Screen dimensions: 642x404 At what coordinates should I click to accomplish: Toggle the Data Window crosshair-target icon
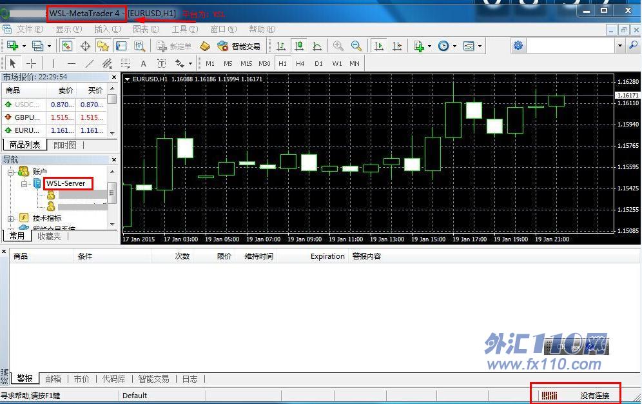click(x=85, y=46)
